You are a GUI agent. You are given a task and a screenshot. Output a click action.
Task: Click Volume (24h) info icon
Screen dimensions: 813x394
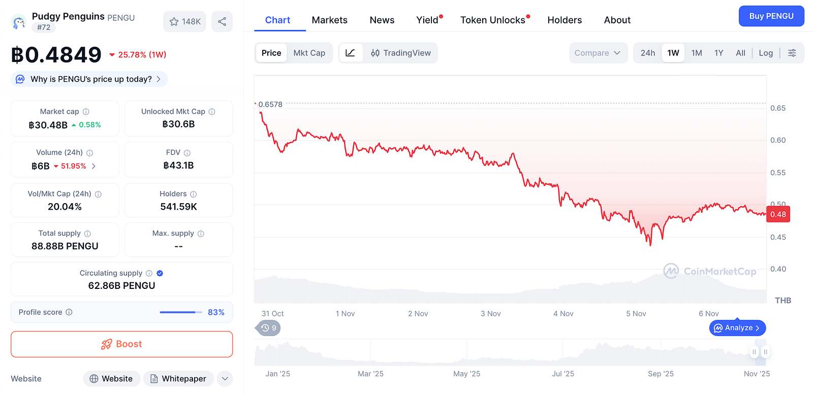(x=90, y=153)
